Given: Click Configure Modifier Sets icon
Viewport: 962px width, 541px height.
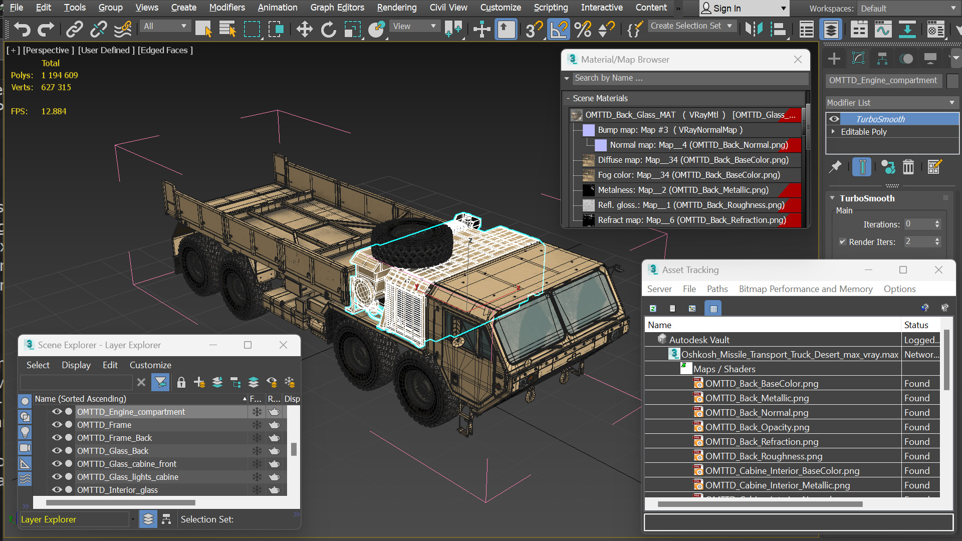Looking at the screenshot, I should 934,167.
